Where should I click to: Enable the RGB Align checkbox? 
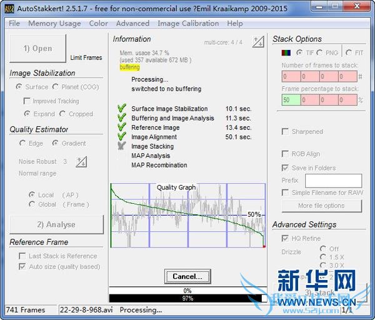click(x=301, y=154)
